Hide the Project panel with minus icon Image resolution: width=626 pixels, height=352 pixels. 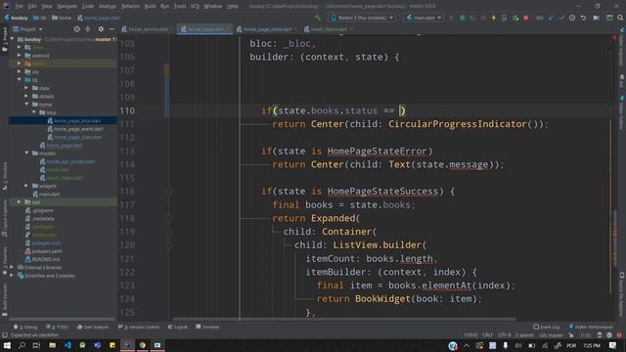[112, 29]
